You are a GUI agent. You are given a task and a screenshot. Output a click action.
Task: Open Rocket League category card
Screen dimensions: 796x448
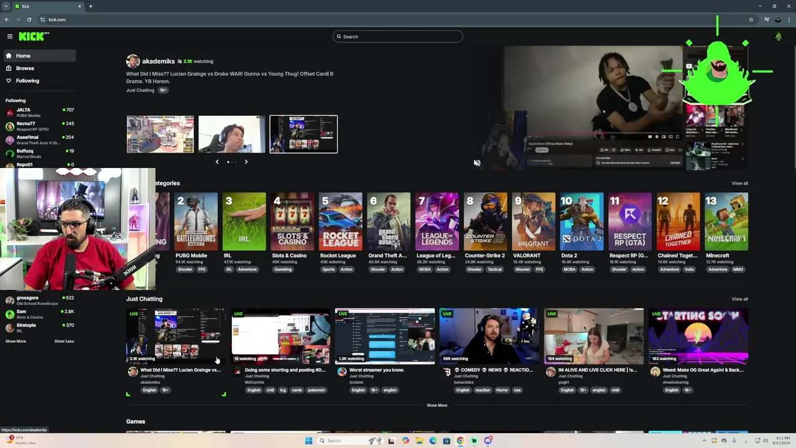pyautogui.click(x=341, y=233)
